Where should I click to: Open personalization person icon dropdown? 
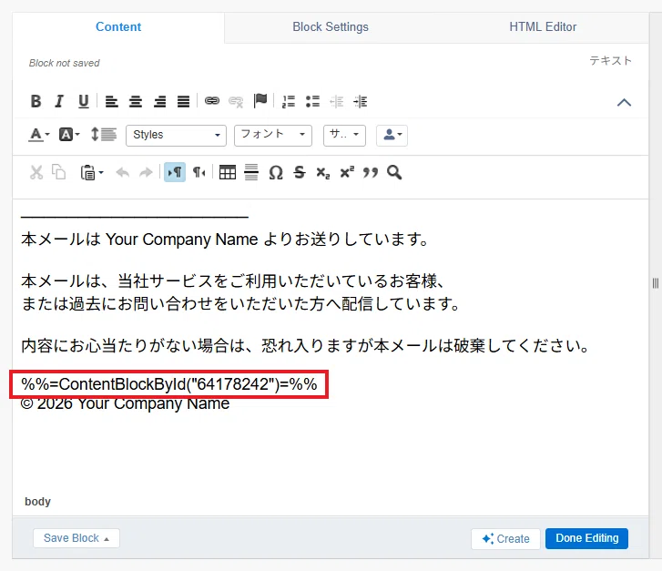392,135
